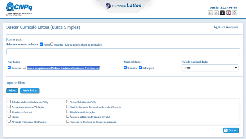Check Atividade de Orientação filter
246x139 pixels.
click(68, 112)
